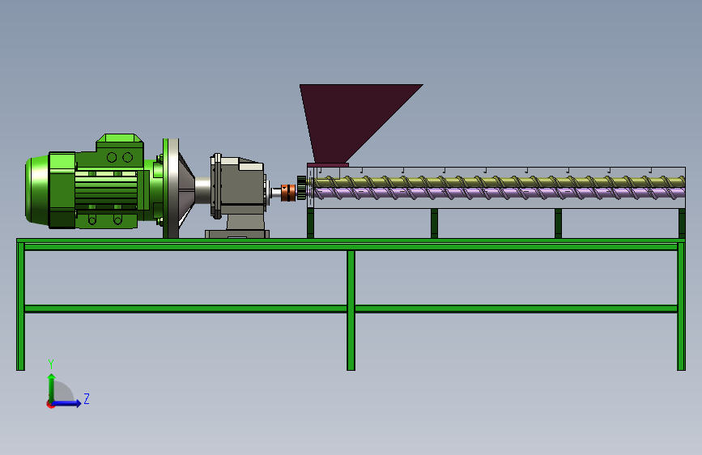Screen dimensions: 702x455
Task: Click the blue Z axis arrow of the triad
Action: coord(66,403)
